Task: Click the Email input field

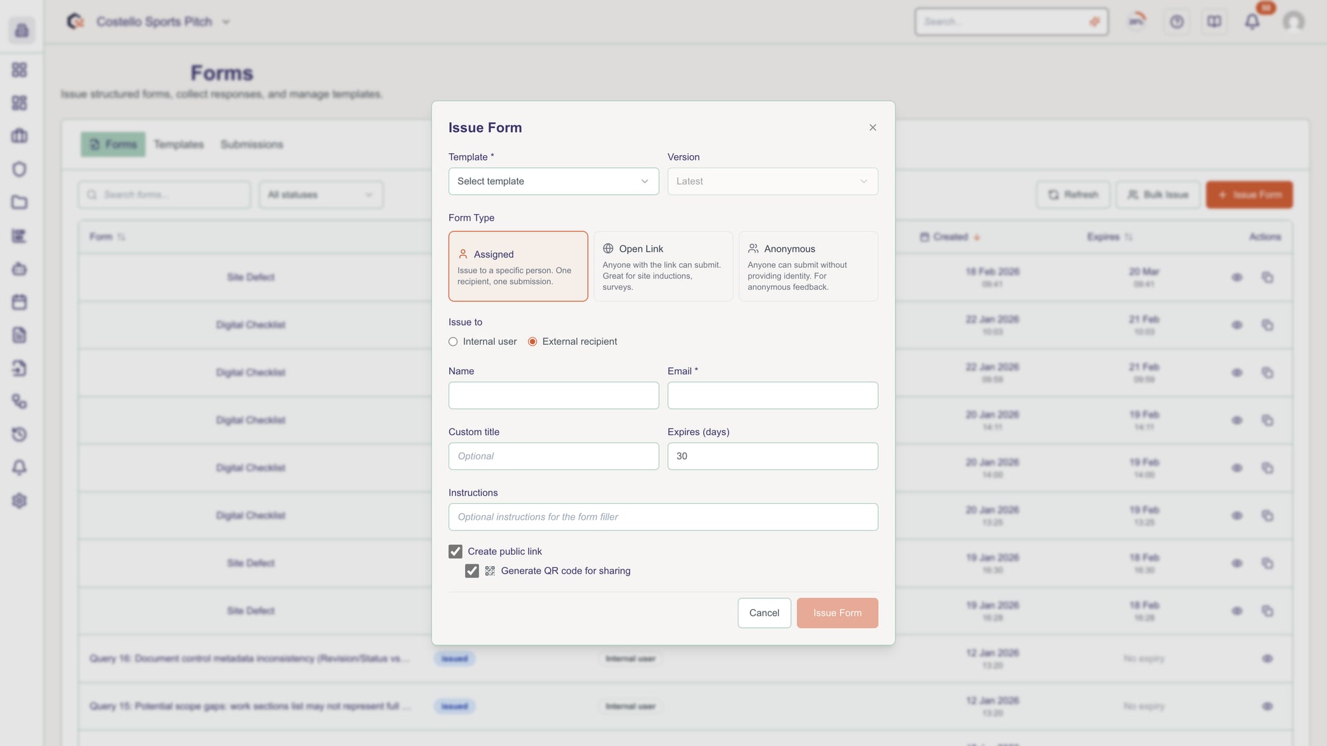Action: (772, 396)
